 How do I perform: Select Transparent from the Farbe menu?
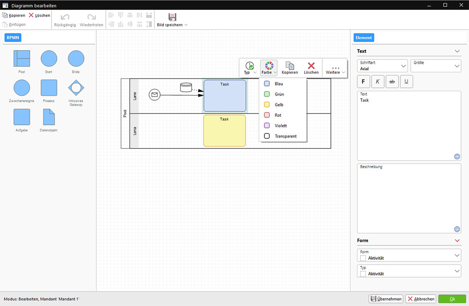285,136
